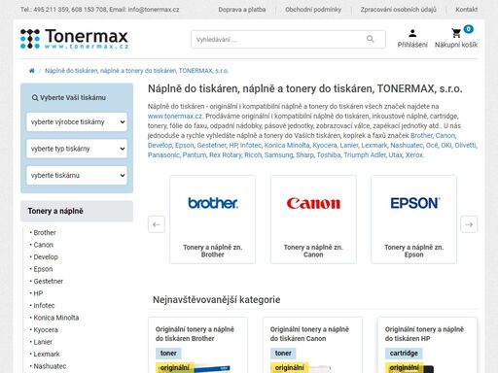Select Epson in sidebar list
Viewport: 498px width, 373px height.
point(43,269)
